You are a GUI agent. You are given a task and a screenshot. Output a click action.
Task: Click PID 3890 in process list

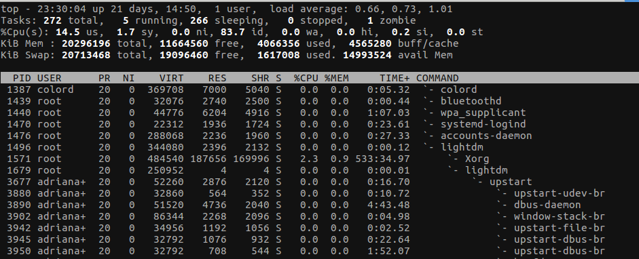click(19, 205)
